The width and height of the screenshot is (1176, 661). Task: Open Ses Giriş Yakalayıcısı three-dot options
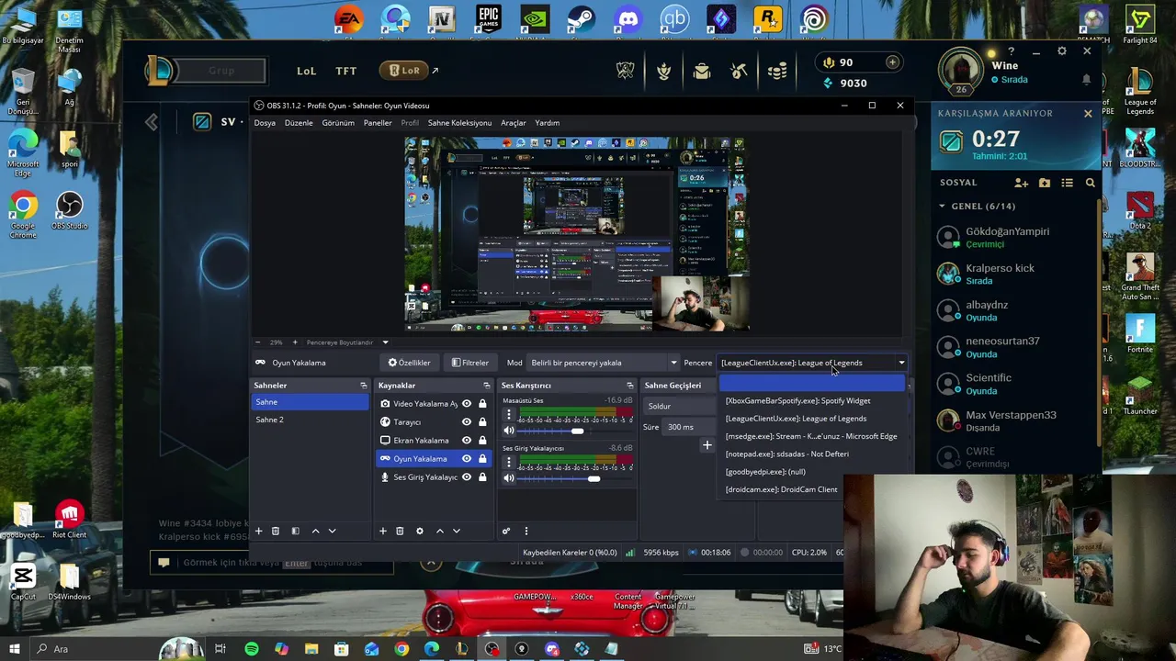pyautogui.click(x=508, y=463)
